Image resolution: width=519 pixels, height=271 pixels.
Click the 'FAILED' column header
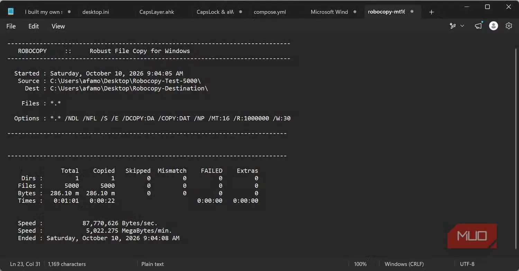click(211, 171)
